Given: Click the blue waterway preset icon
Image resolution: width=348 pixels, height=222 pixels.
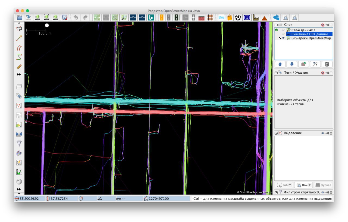Looking at the screenshot, I should 276,18.
